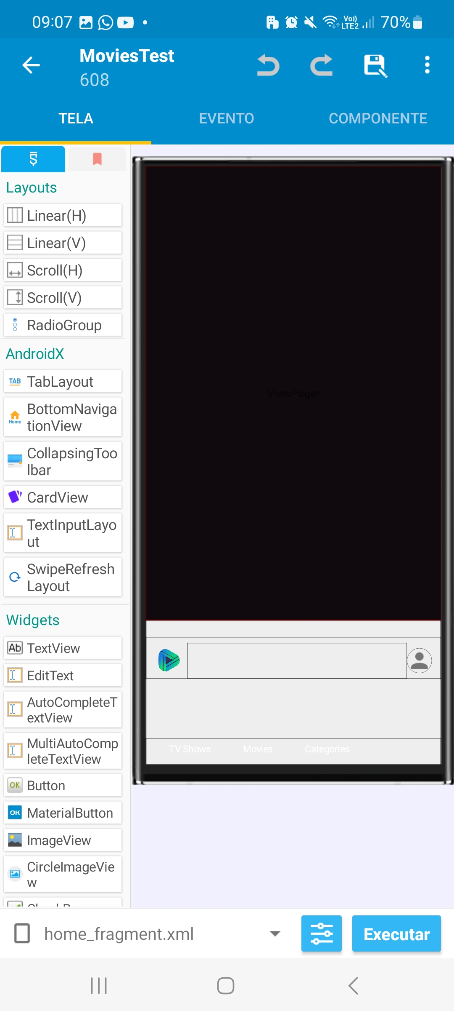
Task: Choose the TextView widget
Action: 63,648
